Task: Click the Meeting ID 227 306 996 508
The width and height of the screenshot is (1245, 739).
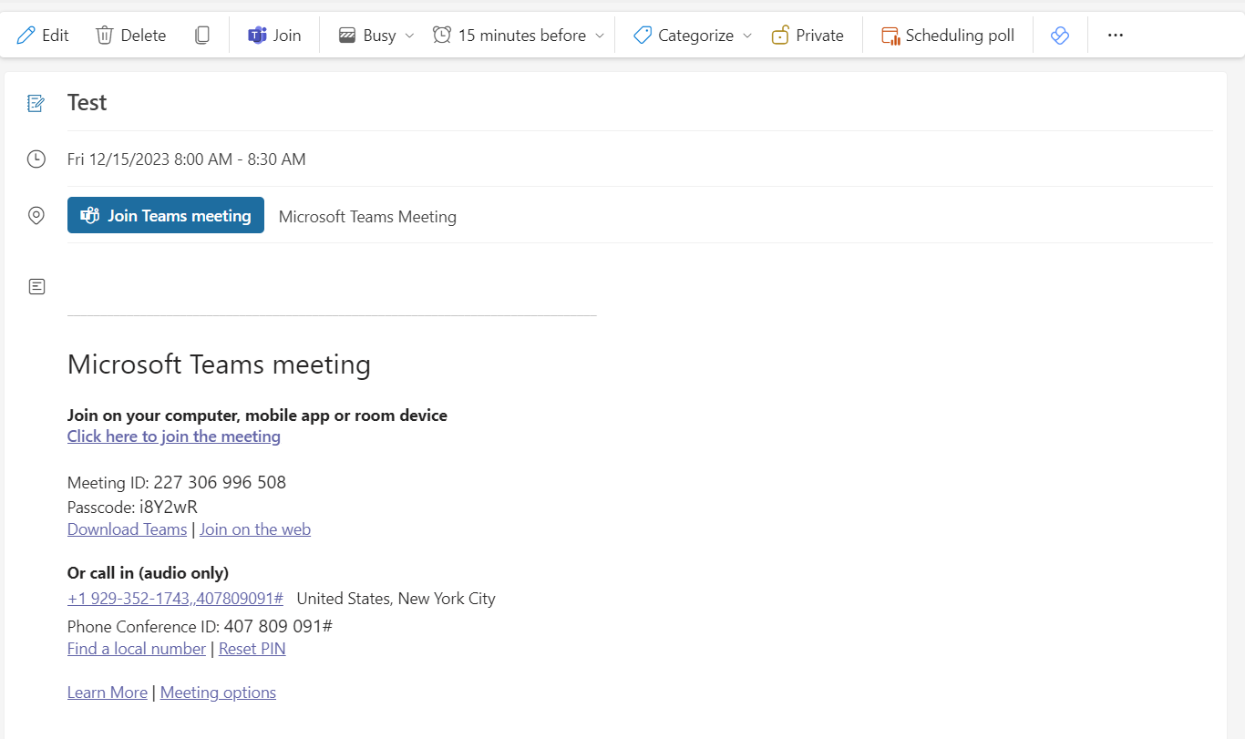Action: click(x=177, y=483)
